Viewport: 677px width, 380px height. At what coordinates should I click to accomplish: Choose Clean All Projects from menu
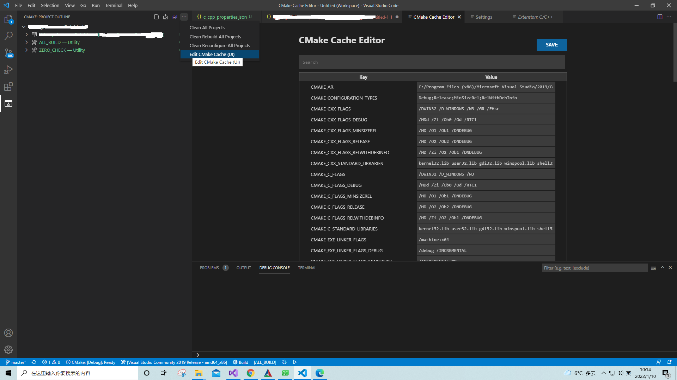click(220, 27)
